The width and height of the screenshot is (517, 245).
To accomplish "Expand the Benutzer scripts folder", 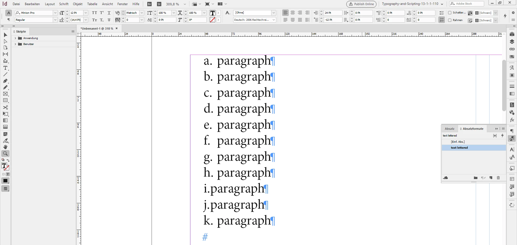I will pyautogui.click(x=15, y=44).
